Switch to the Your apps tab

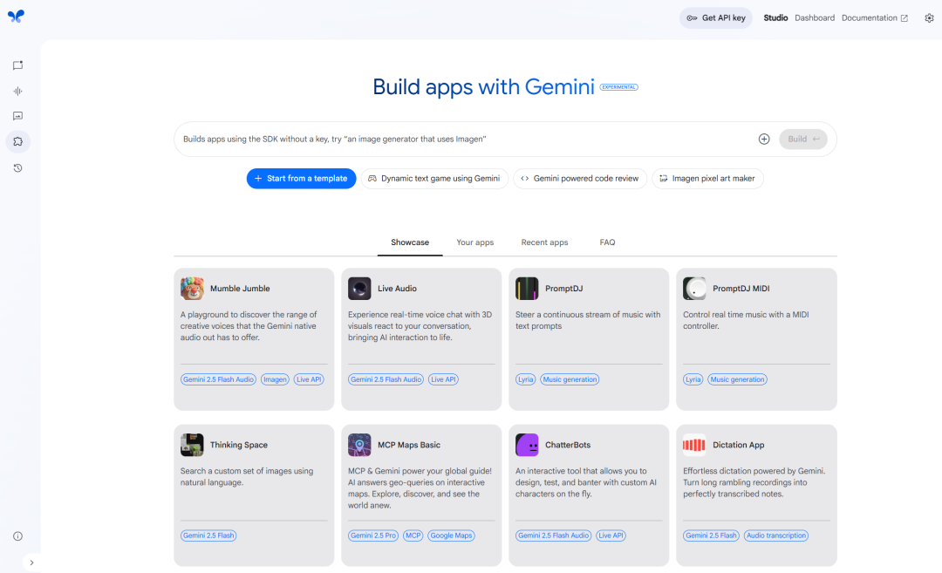click(474, 242)
